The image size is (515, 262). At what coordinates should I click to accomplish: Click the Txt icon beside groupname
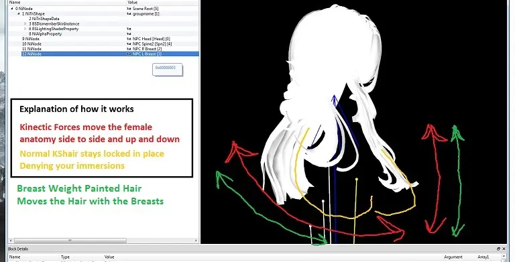coord(129,14)
